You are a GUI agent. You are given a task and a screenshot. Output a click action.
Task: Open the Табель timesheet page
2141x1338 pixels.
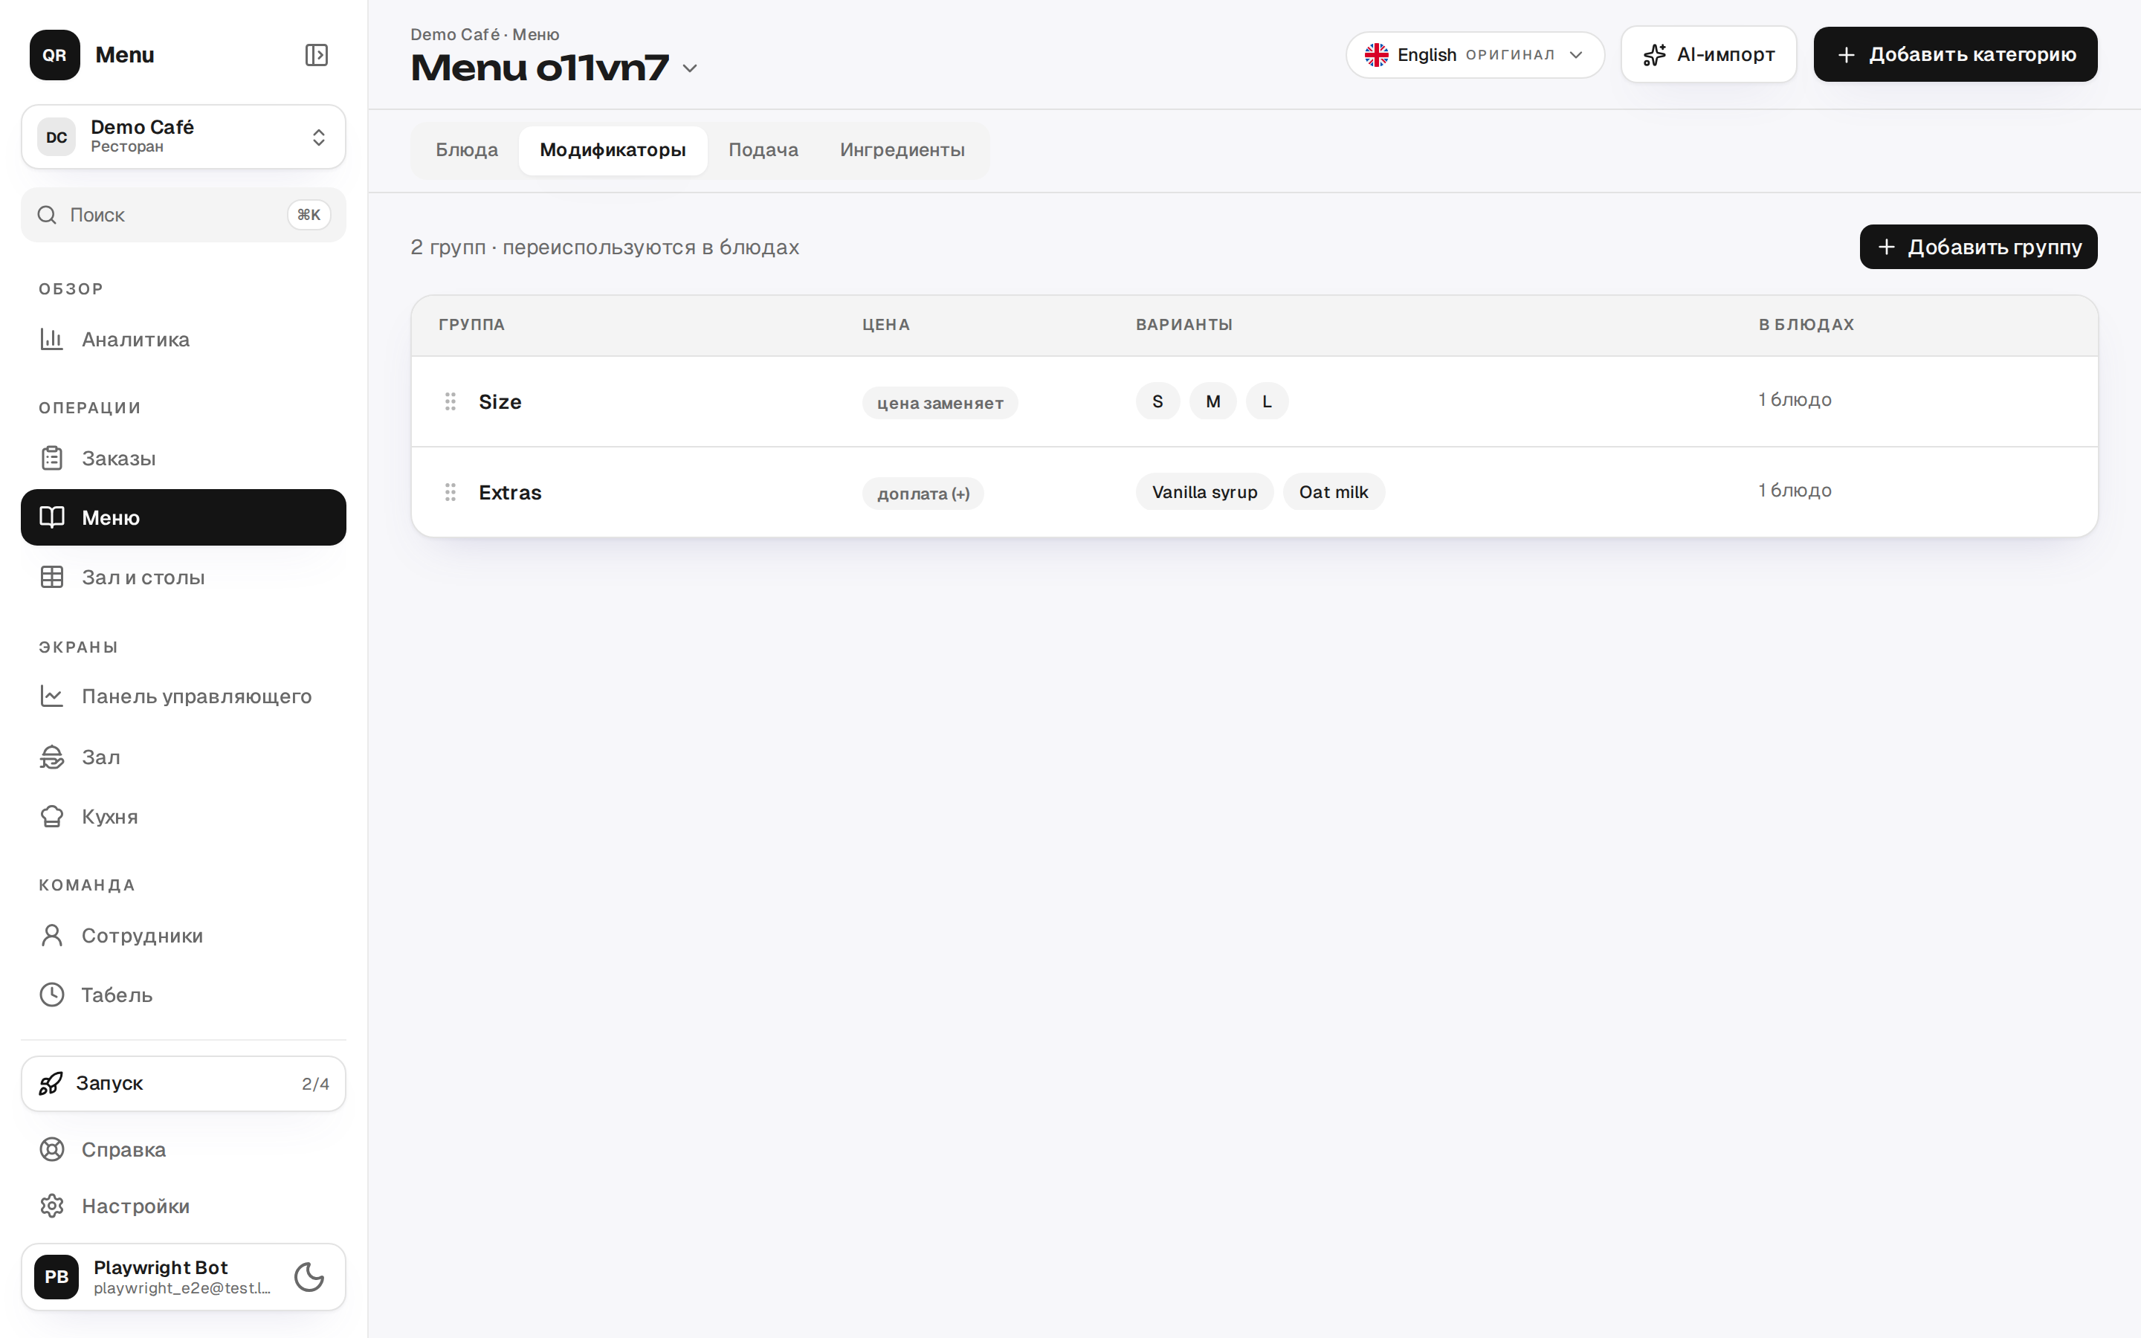pos(183,995)
